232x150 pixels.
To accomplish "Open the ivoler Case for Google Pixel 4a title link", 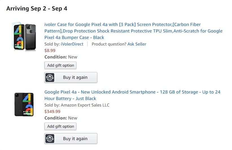I will [133, 31].
